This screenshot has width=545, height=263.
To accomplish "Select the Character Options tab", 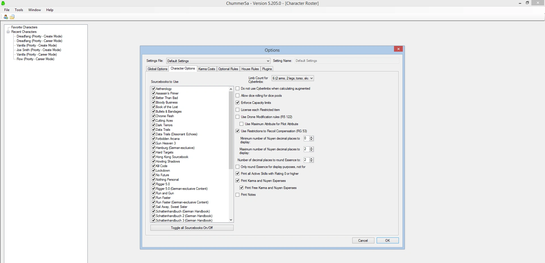I will (x=183, y=68).
